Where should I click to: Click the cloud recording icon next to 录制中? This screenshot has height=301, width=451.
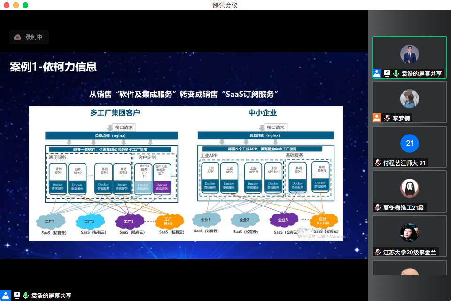[x=17, y=37]
